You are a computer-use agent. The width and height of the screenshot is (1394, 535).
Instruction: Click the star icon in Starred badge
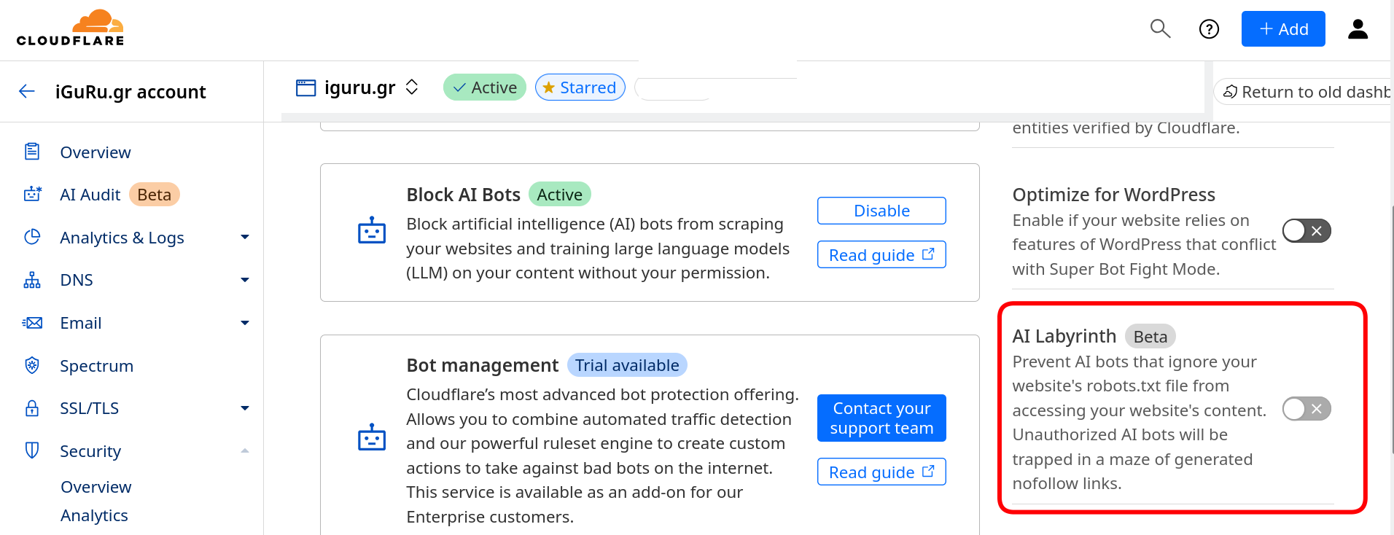pyautogui.click(x=549, y=87)
